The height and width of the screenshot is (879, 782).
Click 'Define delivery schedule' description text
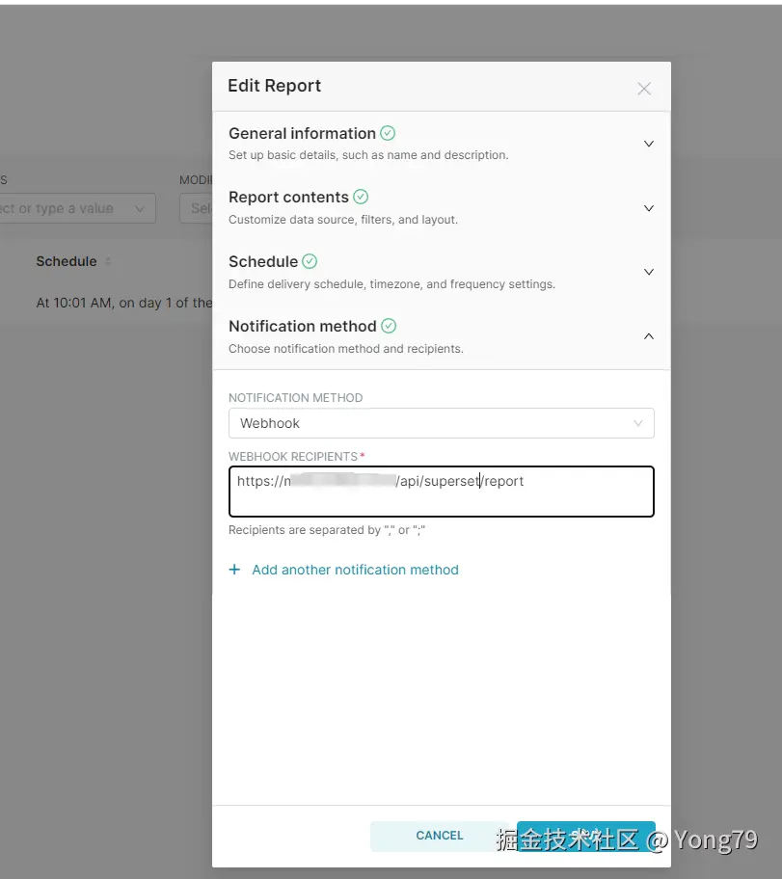pos(391,284)
